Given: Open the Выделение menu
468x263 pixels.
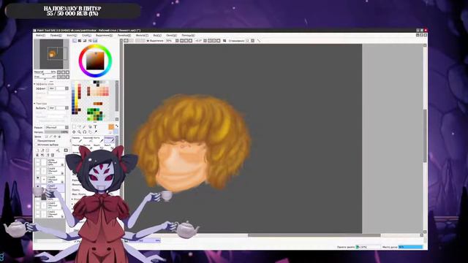Looking at the screenshot, I should pyautogui.click(x=104, y=35).
